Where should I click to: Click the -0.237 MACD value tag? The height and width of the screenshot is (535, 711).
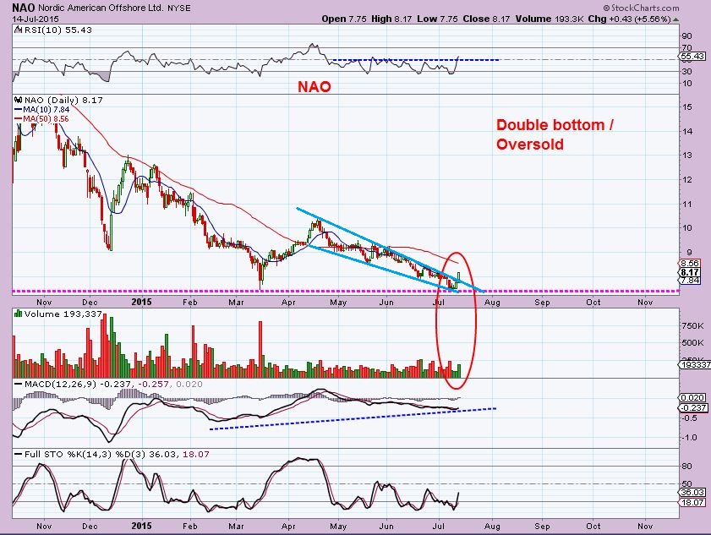pos(694,407)
